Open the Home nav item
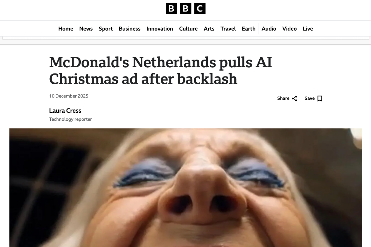Screen dimensions: 371x247 66,29
